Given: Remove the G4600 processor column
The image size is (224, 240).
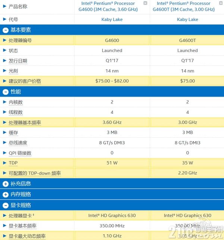Looking at the screenshot, I should [145, 3].
